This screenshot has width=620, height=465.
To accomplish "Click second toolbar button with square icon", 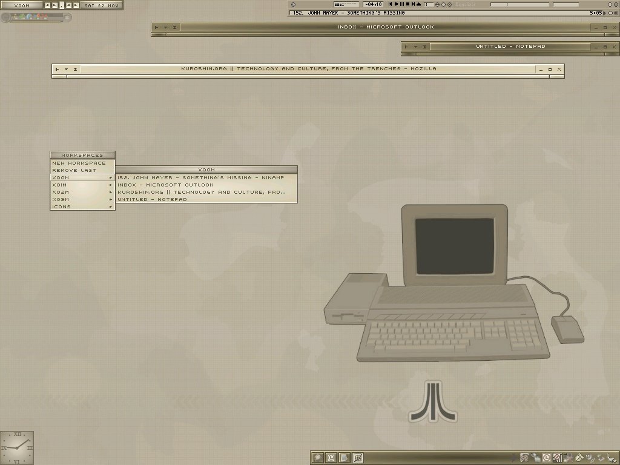I will pyautogui.click(x=331, y=458).
